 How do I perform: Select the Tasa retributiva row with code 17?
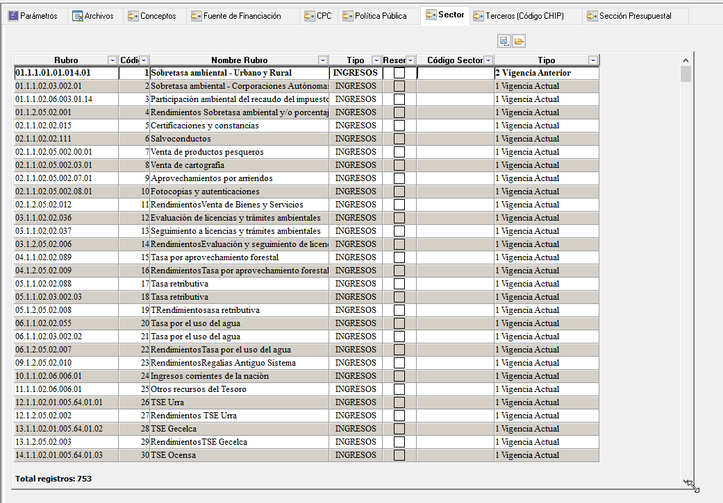(x=179, y=284)
